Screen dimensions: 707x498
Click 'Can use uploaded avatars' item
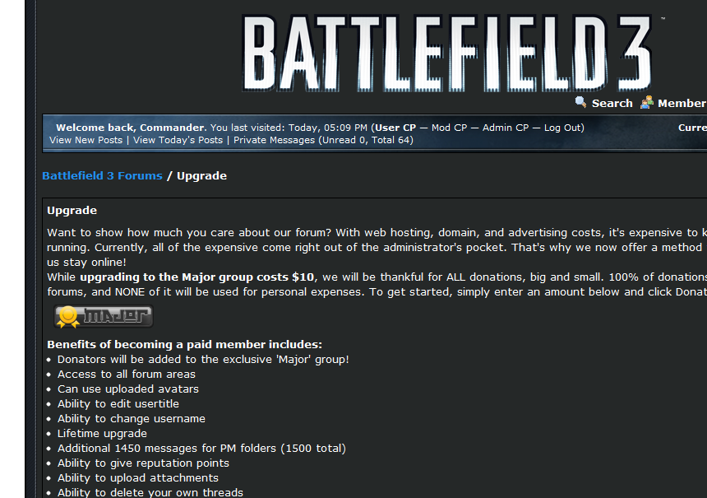pyautogui.click(x=128, y=389)
